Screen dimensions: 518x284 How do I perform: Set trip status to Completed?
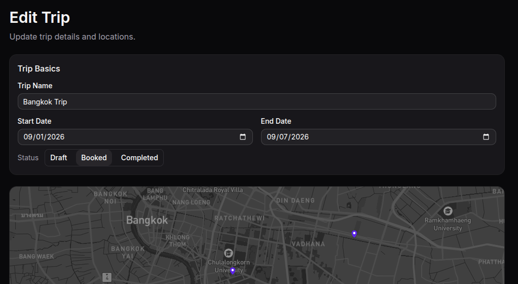coord(139,158)
